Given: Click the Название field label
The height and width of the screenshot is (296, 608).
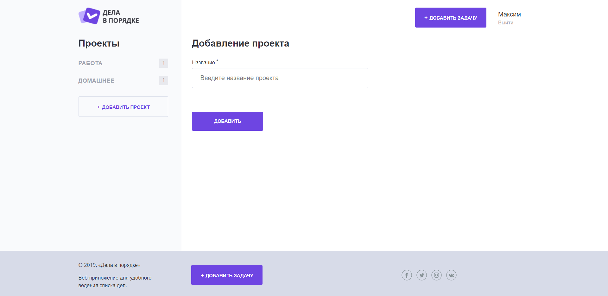Looking at the screenshot, I should pyautogui.click(x=204, y=63).
